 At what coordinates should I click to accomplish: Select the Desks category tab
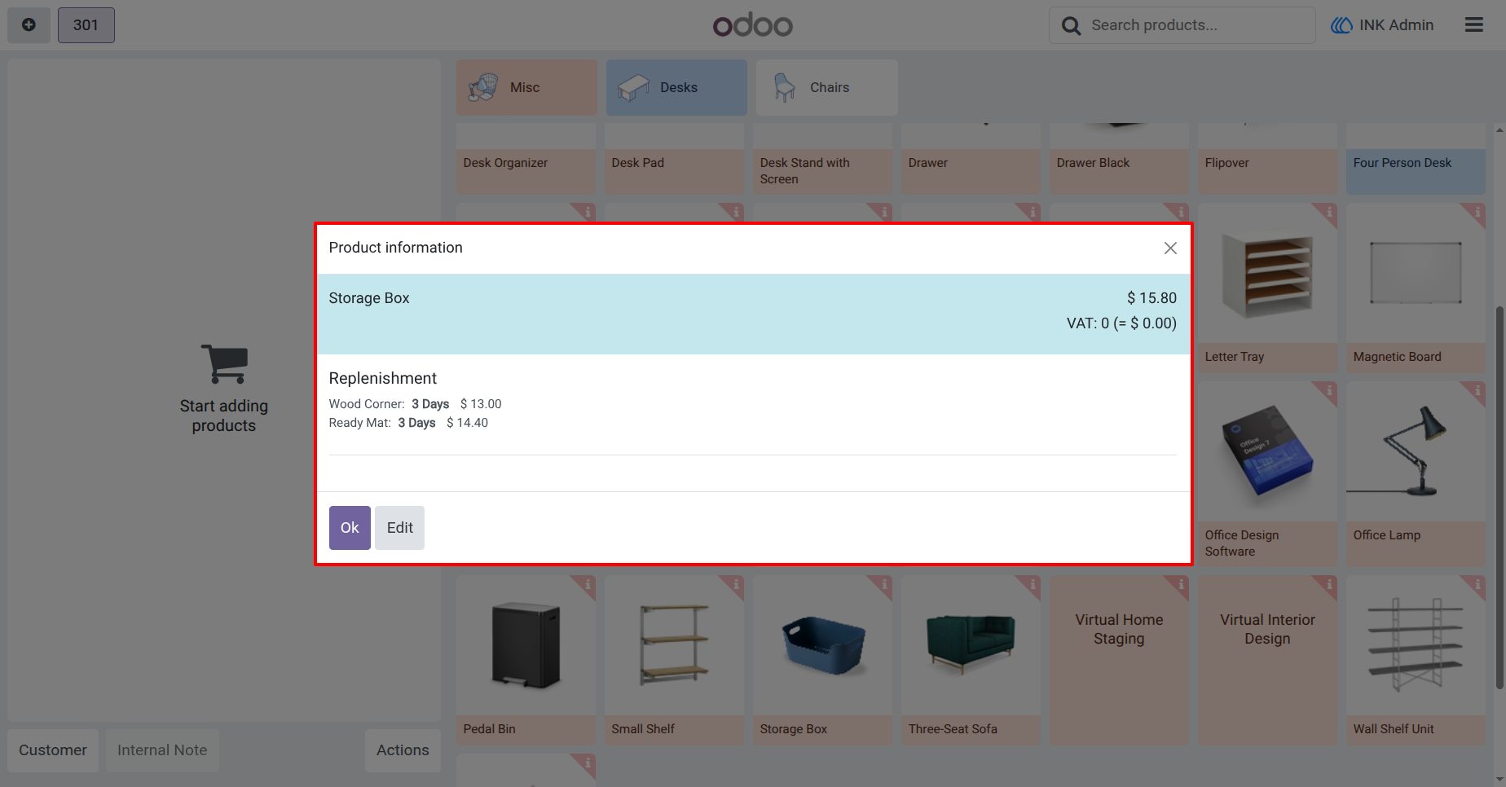tap(676, 87)
